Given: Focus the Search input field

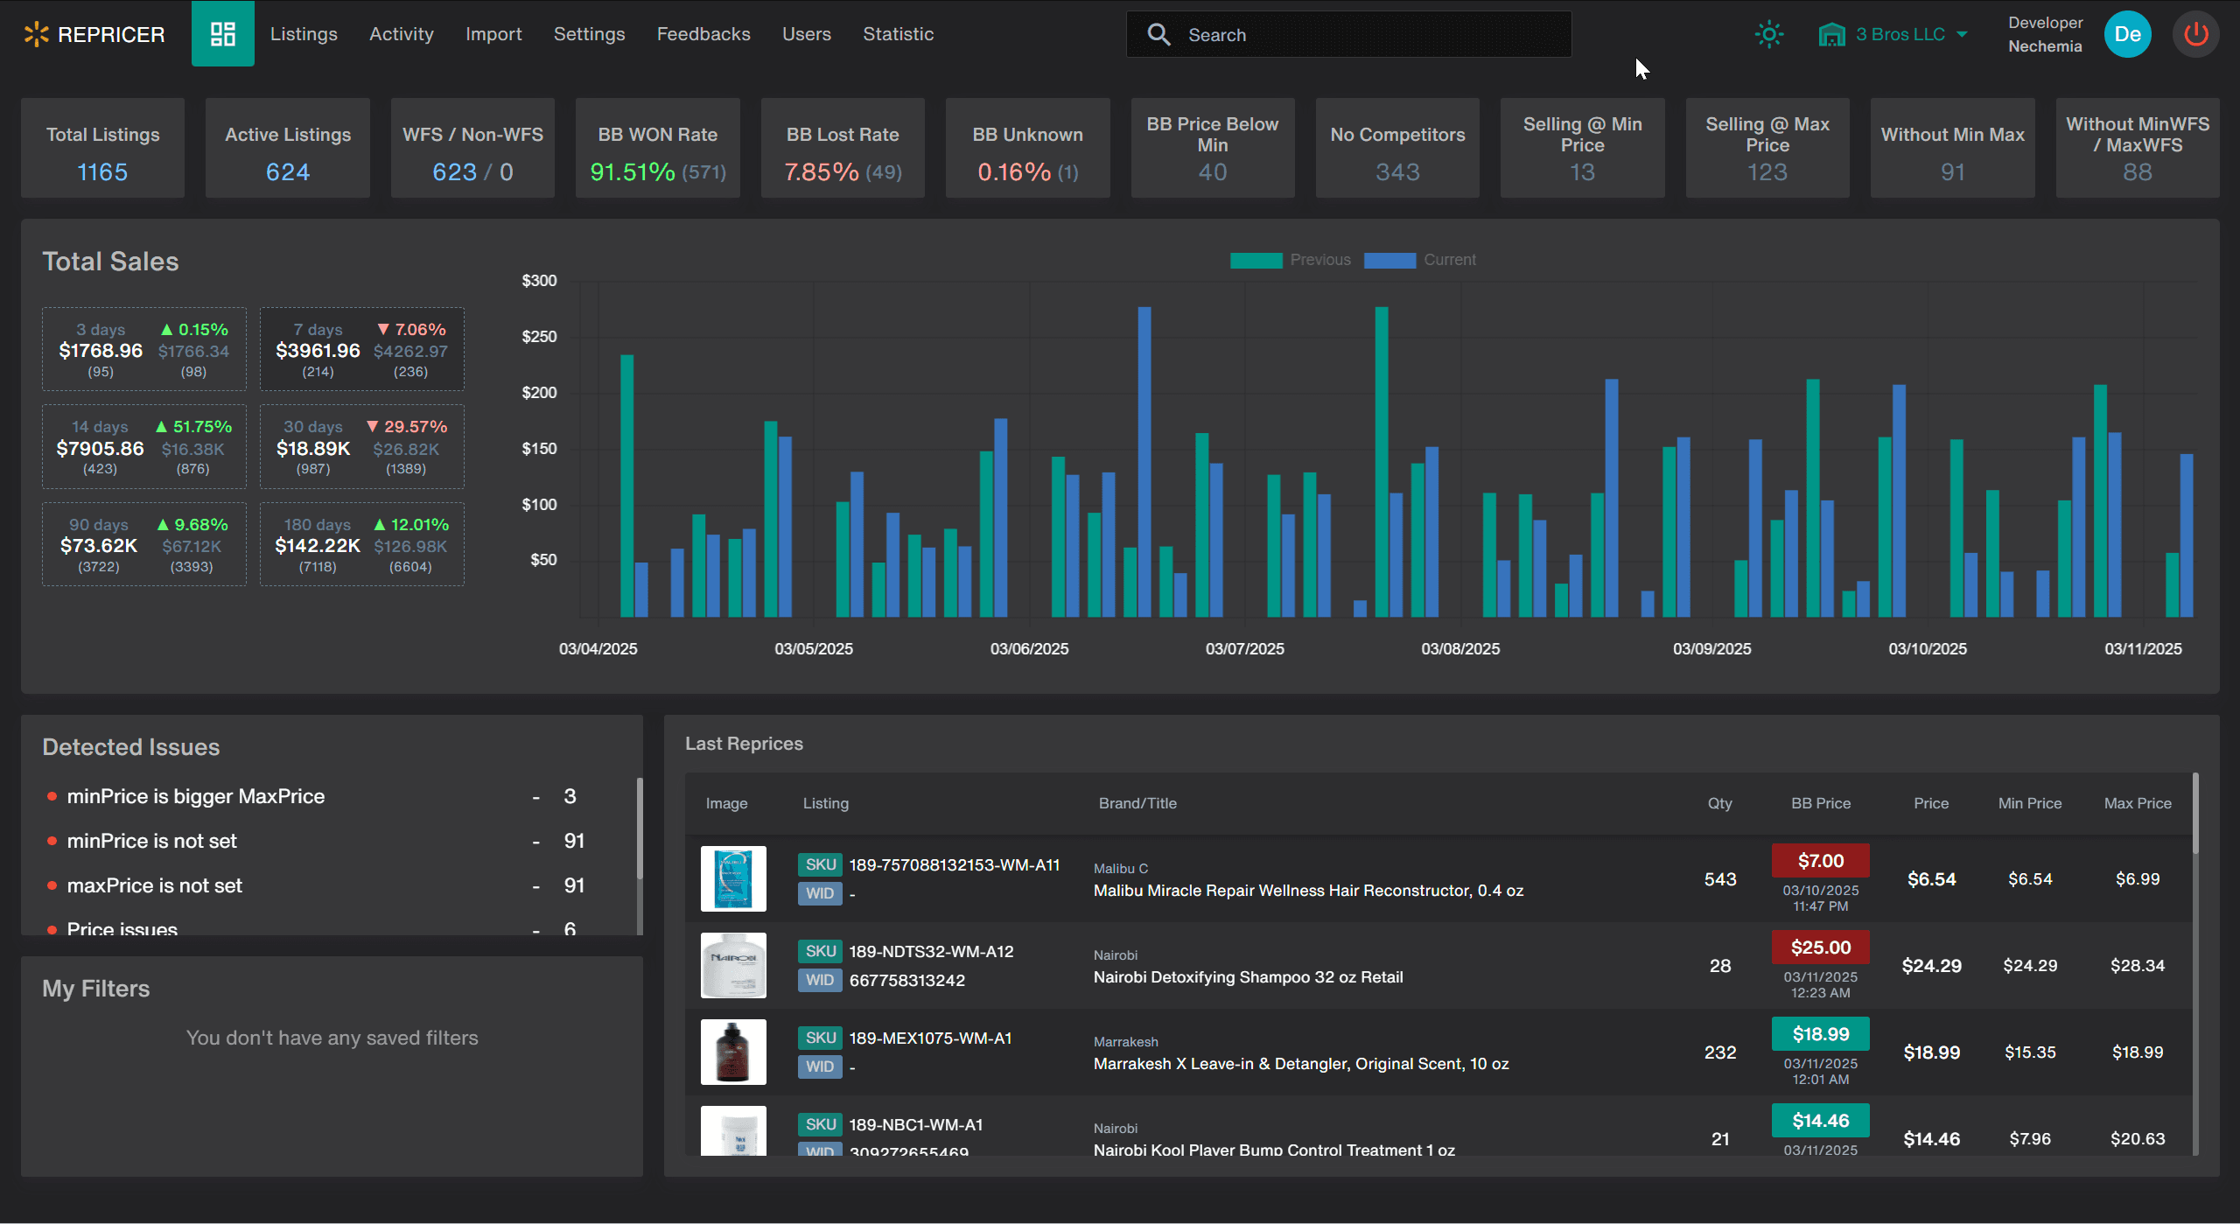Looking at the screenshot, I should [x=1348, y=34].
